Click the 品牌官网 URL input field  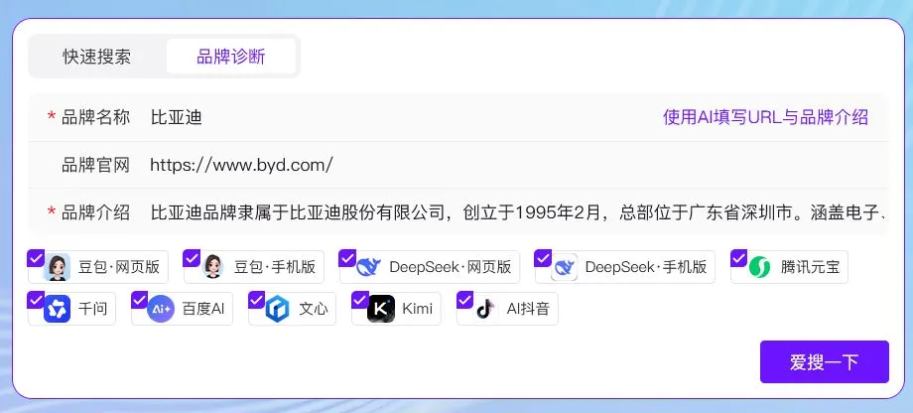(496, 165)
